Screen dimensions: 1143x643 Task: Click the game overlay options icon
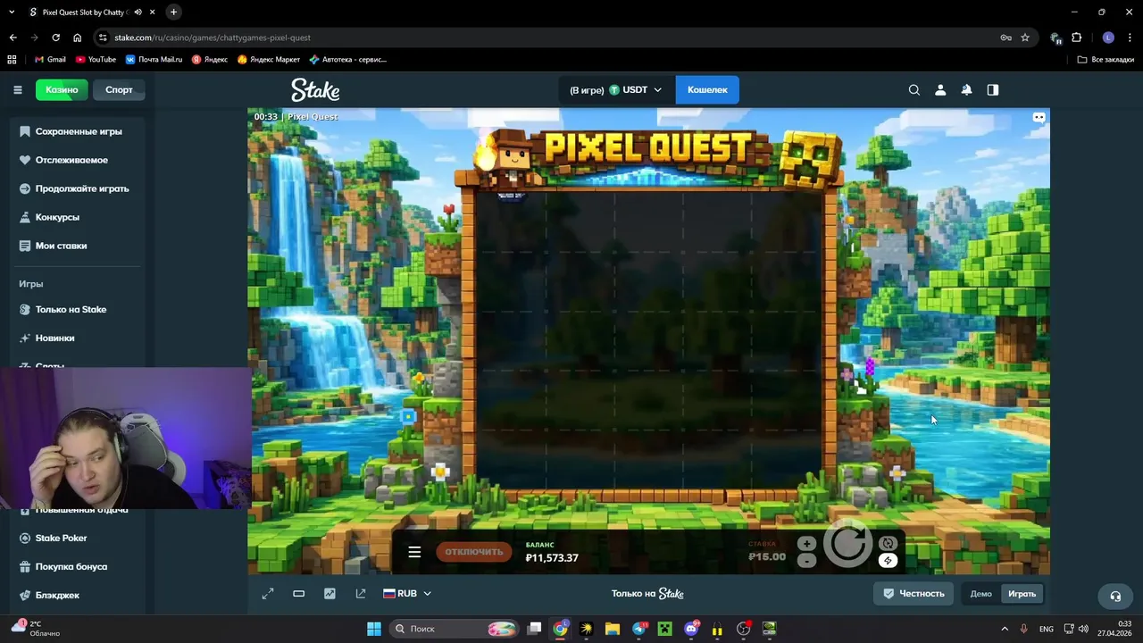click(x=1039, y=117)
